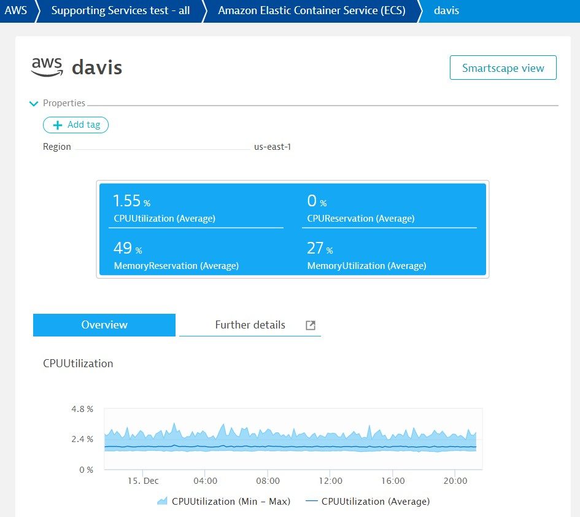
Task: Click the 08:00 time axis label
Action: pyautogui.click(x=268, y=481)
